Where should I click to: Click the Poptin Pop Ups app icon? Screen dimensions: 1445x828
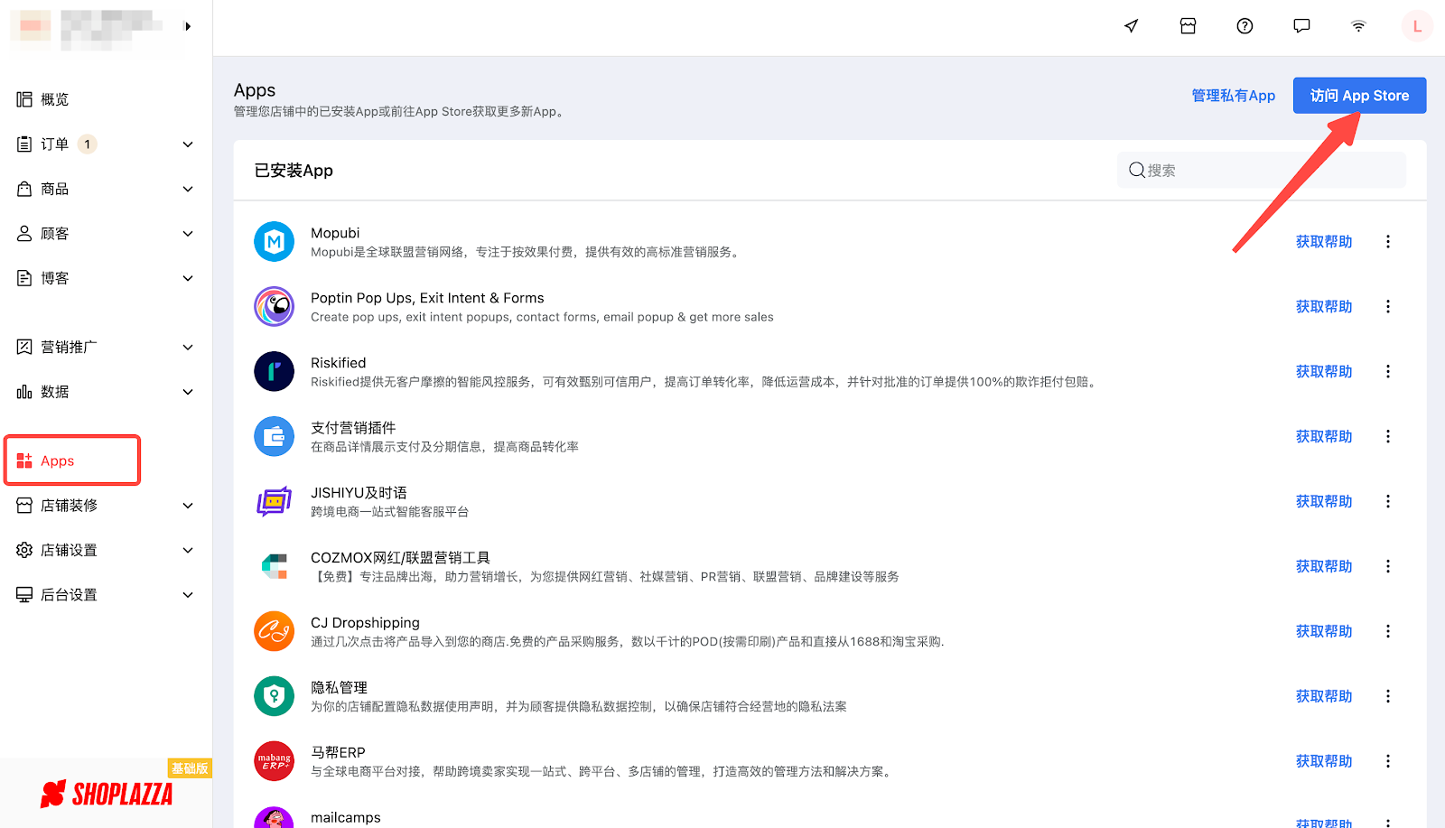coord(274,306)
